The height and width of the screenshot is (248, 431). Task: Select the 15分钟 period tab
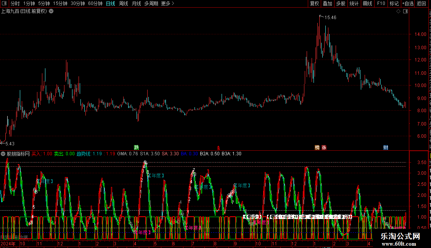coord(60,3)
